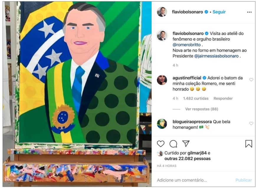Save post with the bookmark icon

click(249, 144)
